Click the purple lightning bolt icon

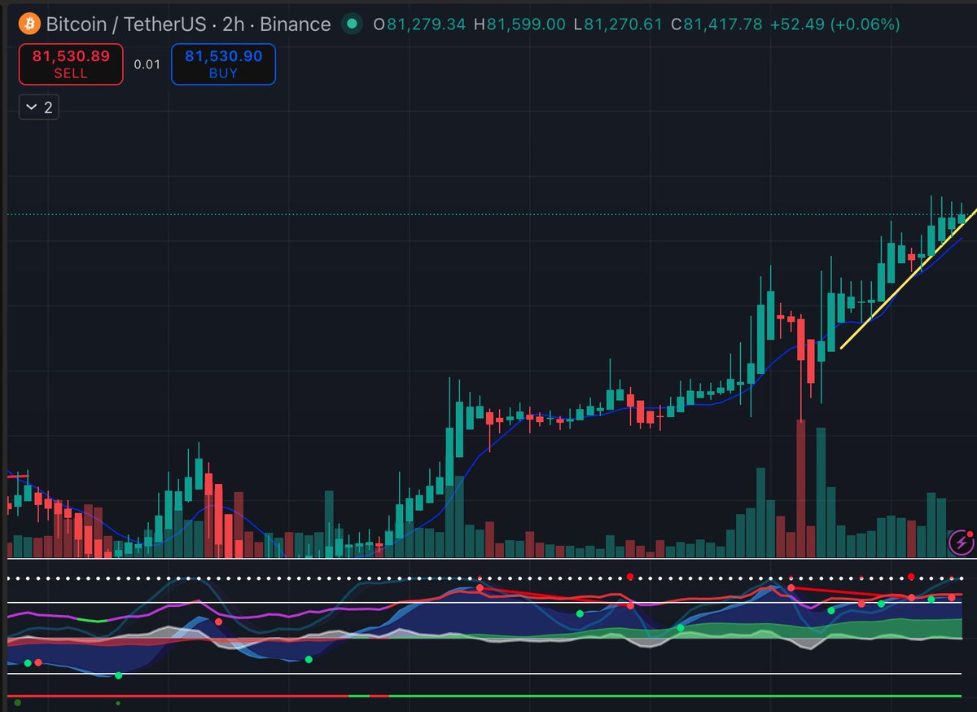[961, 543]
